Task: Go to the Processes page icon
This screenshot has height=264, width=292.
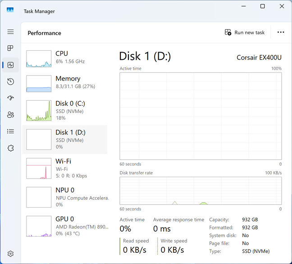Action: (10, 48)
